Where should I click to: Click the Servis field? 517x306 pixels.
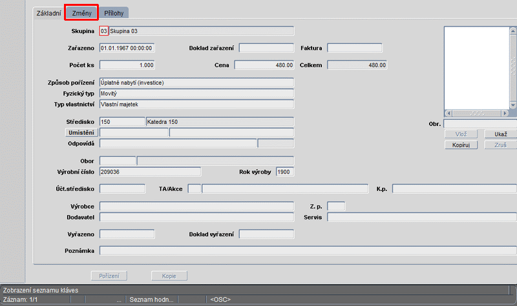(422, 218)
